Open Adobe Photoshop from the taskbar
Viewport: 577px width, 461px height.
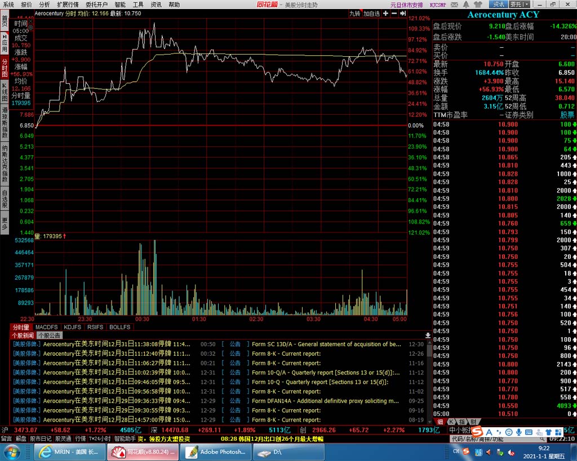click(x=216, y=452)
